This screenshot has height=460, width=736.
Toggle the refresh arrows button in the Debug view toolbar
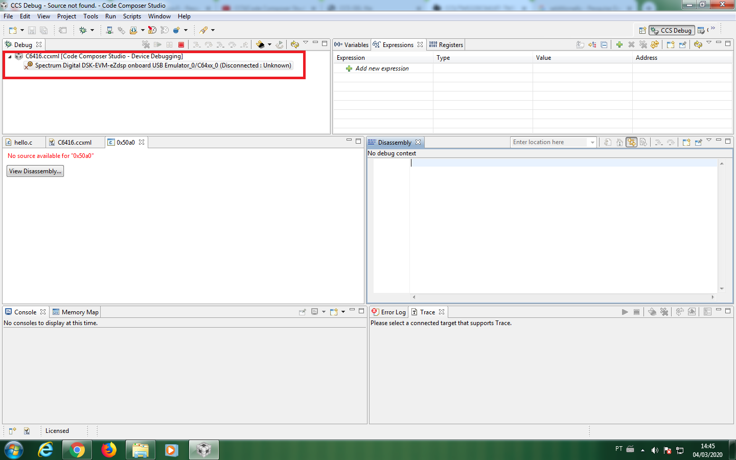[x=295, y=45]
